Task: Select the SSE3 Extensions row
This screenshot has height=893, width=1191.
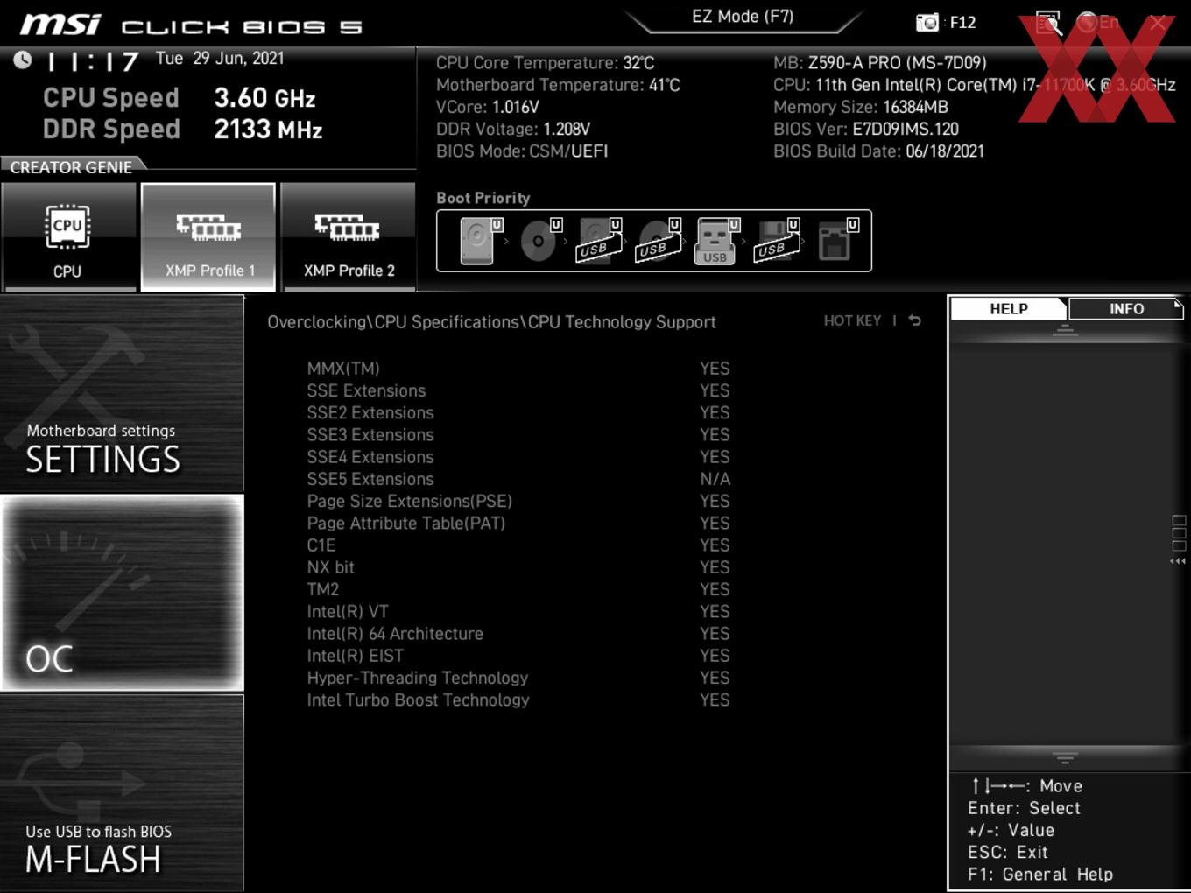Action: pyautogui.click(x=518, y=435)
